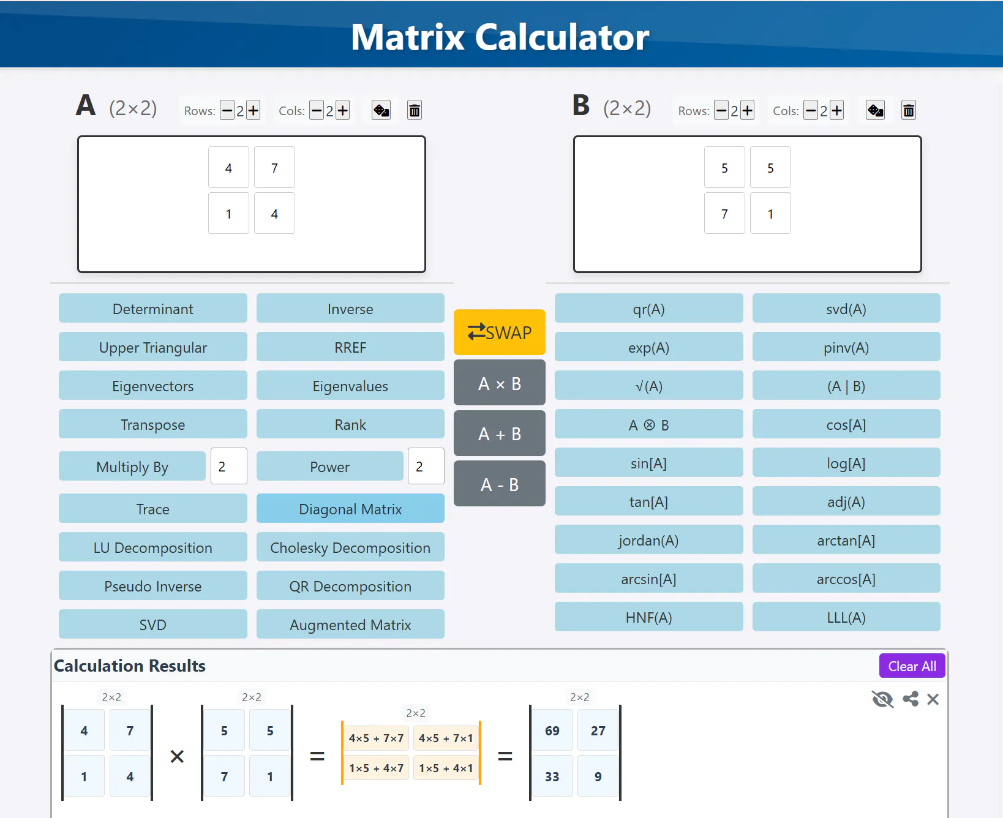Compute pinv(A)

click(x=846, y=347)
